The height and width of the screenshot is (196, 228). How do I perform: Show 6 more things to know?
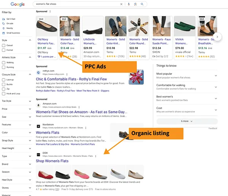(187, 121)
